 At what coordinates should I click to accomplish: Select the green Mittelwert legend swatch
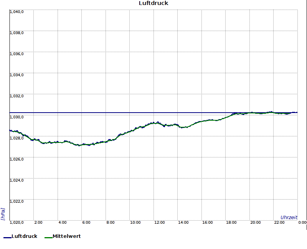tap(49, 238)
